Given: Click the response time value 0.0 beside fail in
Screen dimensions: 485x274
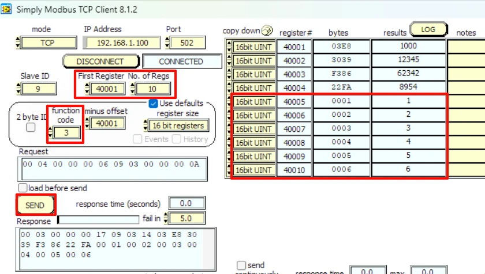Looking at the screenshot, I should coord(186,203).
